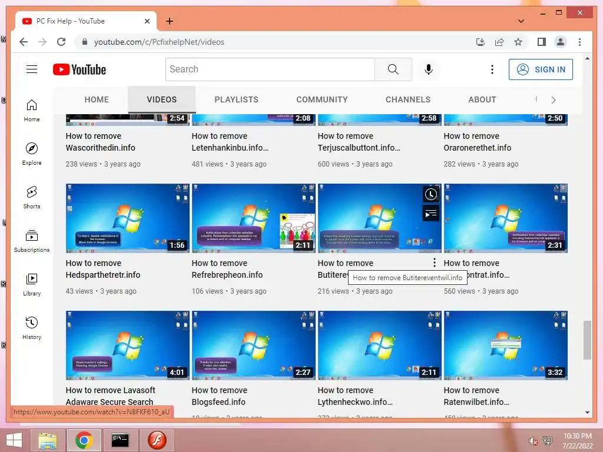Click the 2:11 Refrebrepheon video thumbnail
The width and height of the screenshot is (603, 452).
(253, 218)
